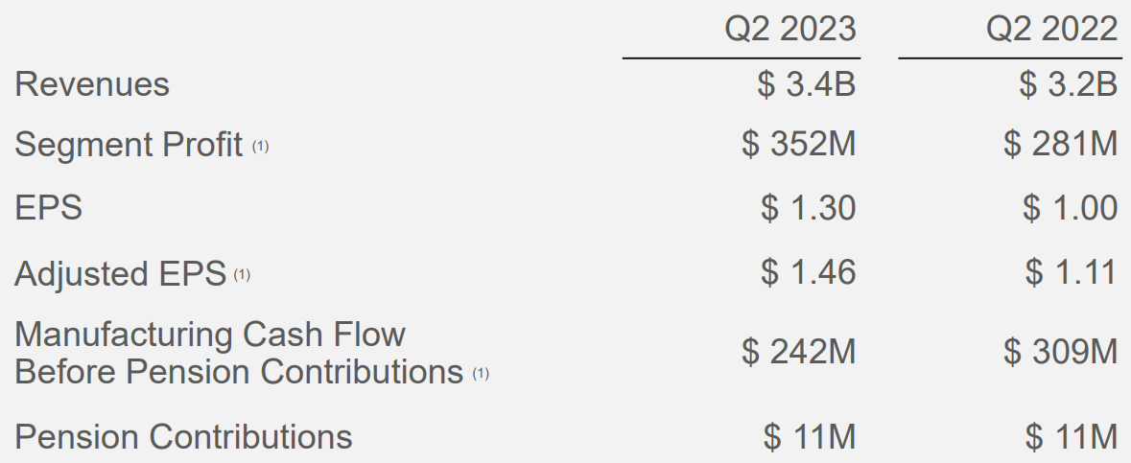Open the footnote marker beside Adjusted EPS

tap(242, 276)
